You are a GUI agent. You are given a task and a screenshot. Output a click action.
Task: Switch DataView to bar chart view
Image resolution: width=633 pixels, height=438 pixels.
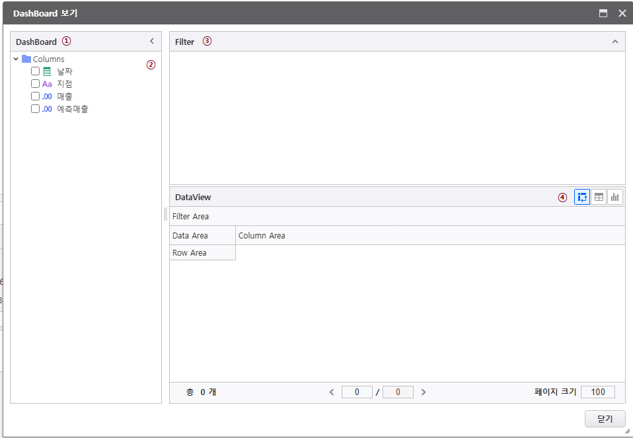pos(615,197)
